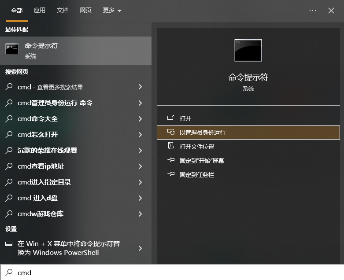
Task: Open suggestion cmd查看ip地址
Action: click(76, 166)
